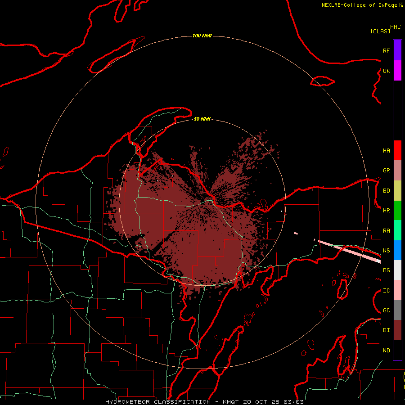
Task: Click the IC pink legend swatch
Action: 397,290
